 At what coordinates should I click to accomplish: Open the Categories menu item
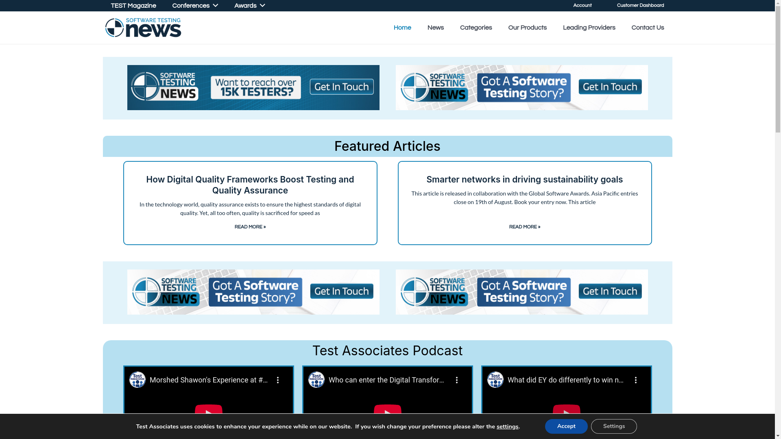pos(476,28)
